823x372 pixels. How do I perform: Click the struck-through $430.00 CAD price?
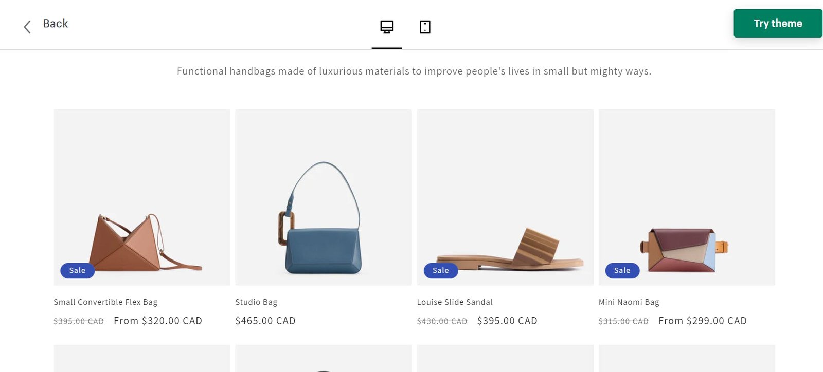441,320
